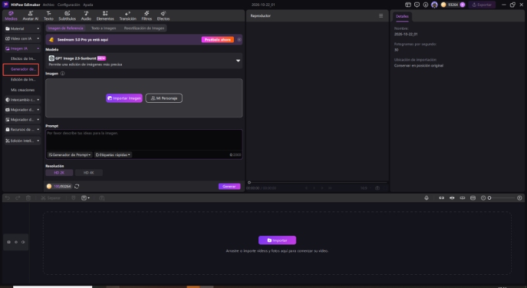Select the HD 4K resolution option
The image size is (527, 288).
(x=89, y=173)
